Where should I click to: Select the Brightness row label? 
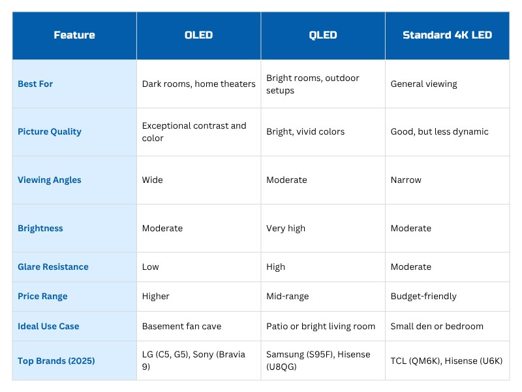[40, 228]
